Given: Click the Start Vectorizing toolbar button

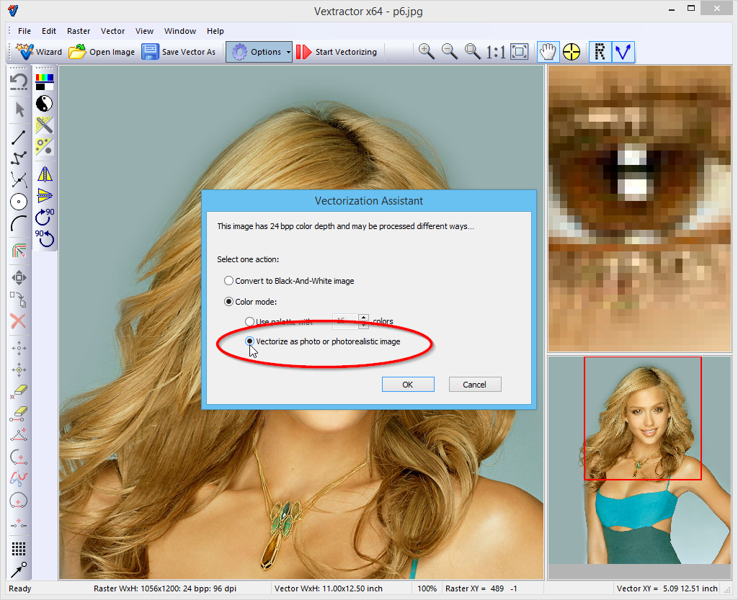Looking at the screenshot, I should (x=337, y=52).
